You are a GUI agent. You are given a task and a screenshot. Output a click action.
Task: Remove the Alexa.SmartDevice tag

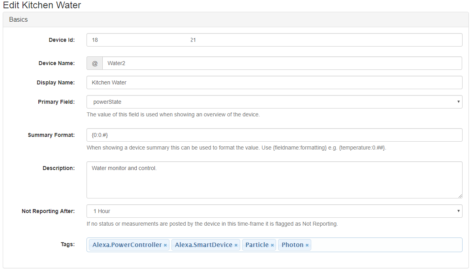[x=235, y=245]
